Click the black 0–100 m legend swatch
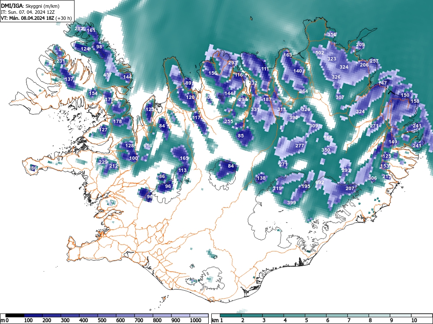This screenshot has width=433, height=324. coord(15,315)
